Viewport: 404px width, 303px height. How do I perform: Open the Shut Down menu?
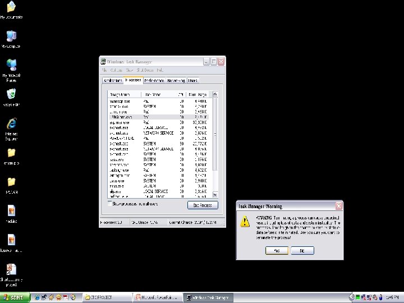click(145, 70)
